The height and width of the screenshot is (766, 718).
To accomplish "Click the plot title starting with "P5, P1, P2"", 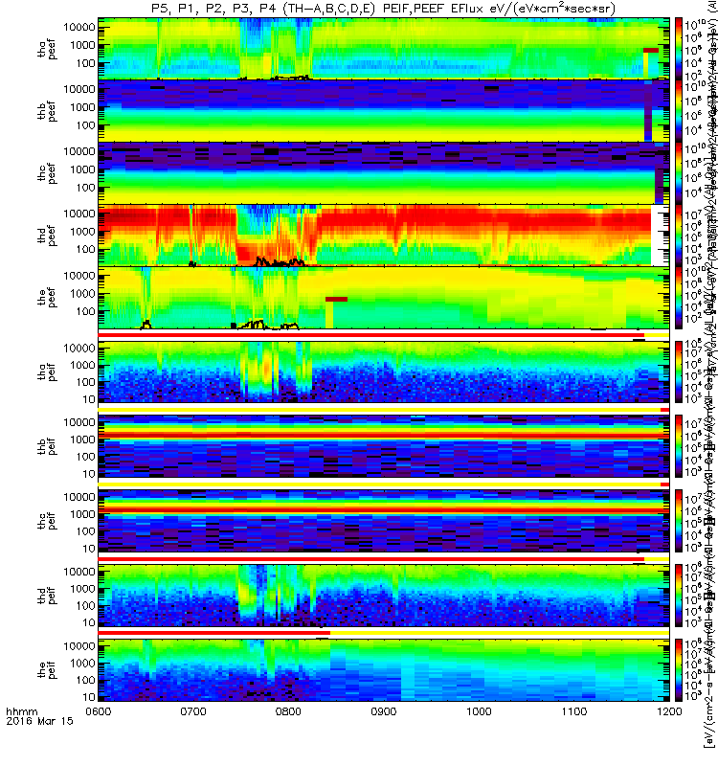I will point(383,9).
